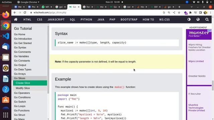Toggle the dark mode contrast icon
The height and width of the screenshot is (120, 214).
189,19
